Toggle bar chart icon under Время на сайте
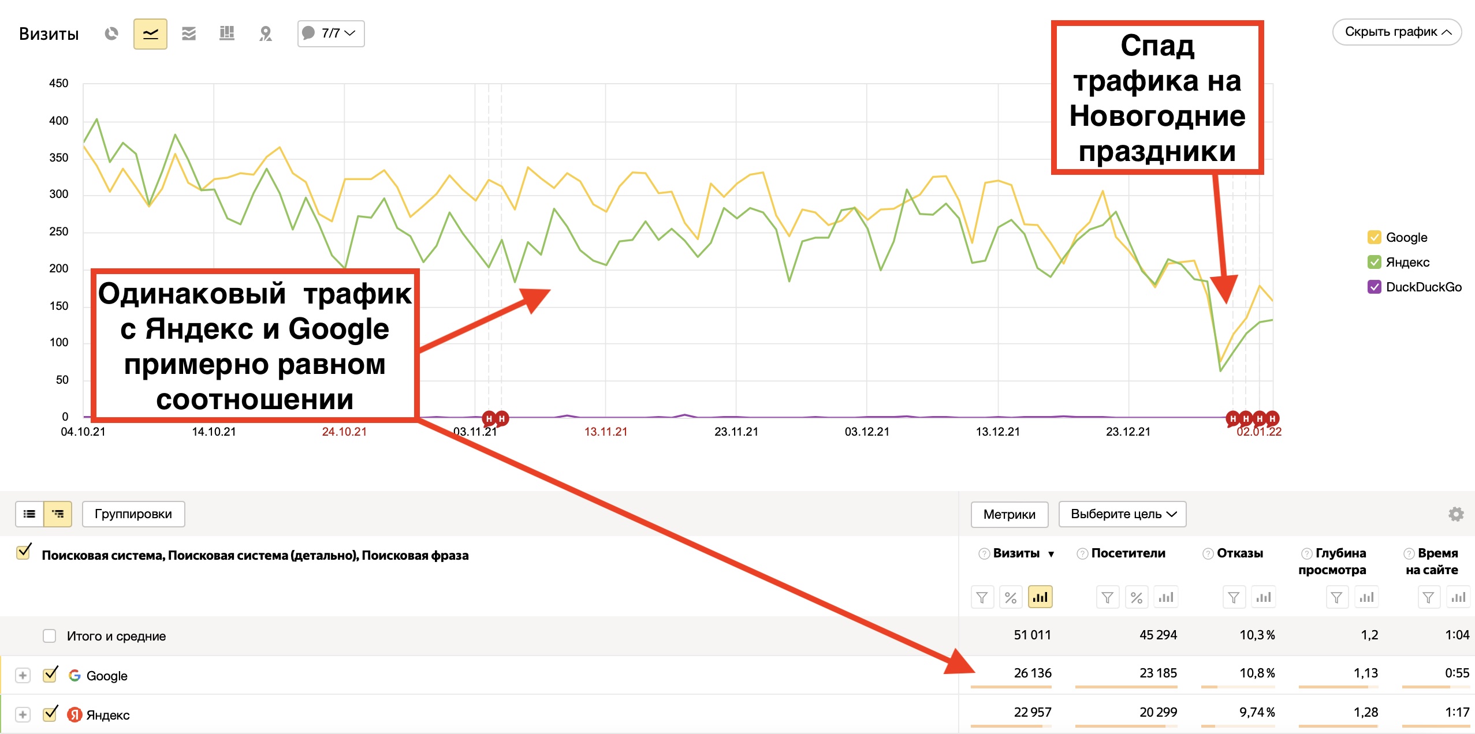 pos(1458,597)
